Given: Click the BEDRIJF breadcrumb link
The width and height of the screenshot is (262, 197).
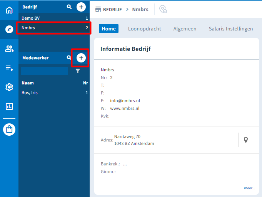Looking at the screenshot, I should [112, 10].
